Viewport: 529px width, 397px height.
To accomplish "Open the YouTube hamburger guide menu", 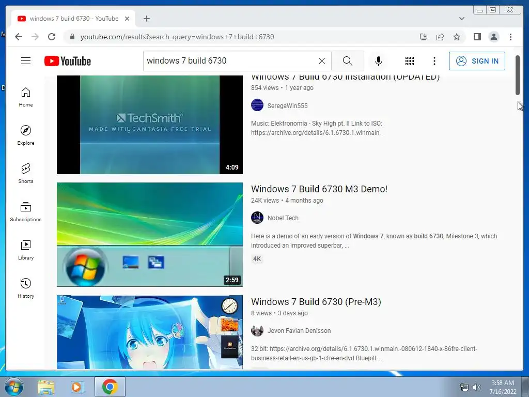I will pyautogui.click(x=26, y=61).
